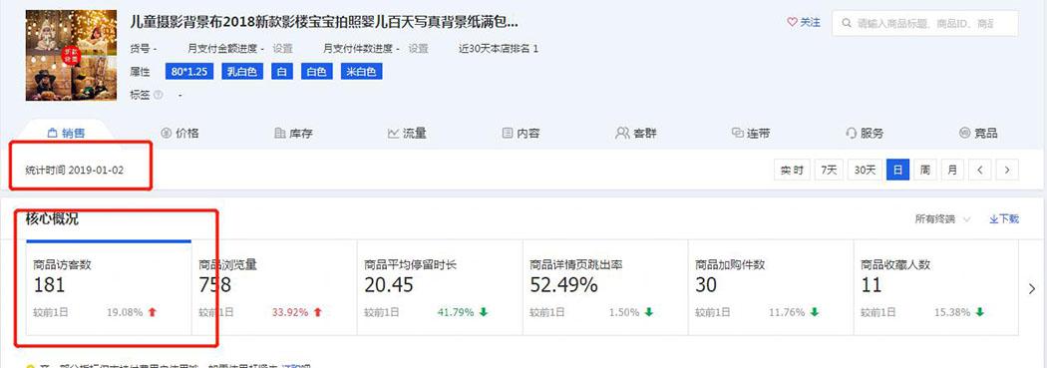Click the 统计时间 2019-01-02 text
Image resolution: width=1047 pixels, height=368 pixels.
pos(75,171)
